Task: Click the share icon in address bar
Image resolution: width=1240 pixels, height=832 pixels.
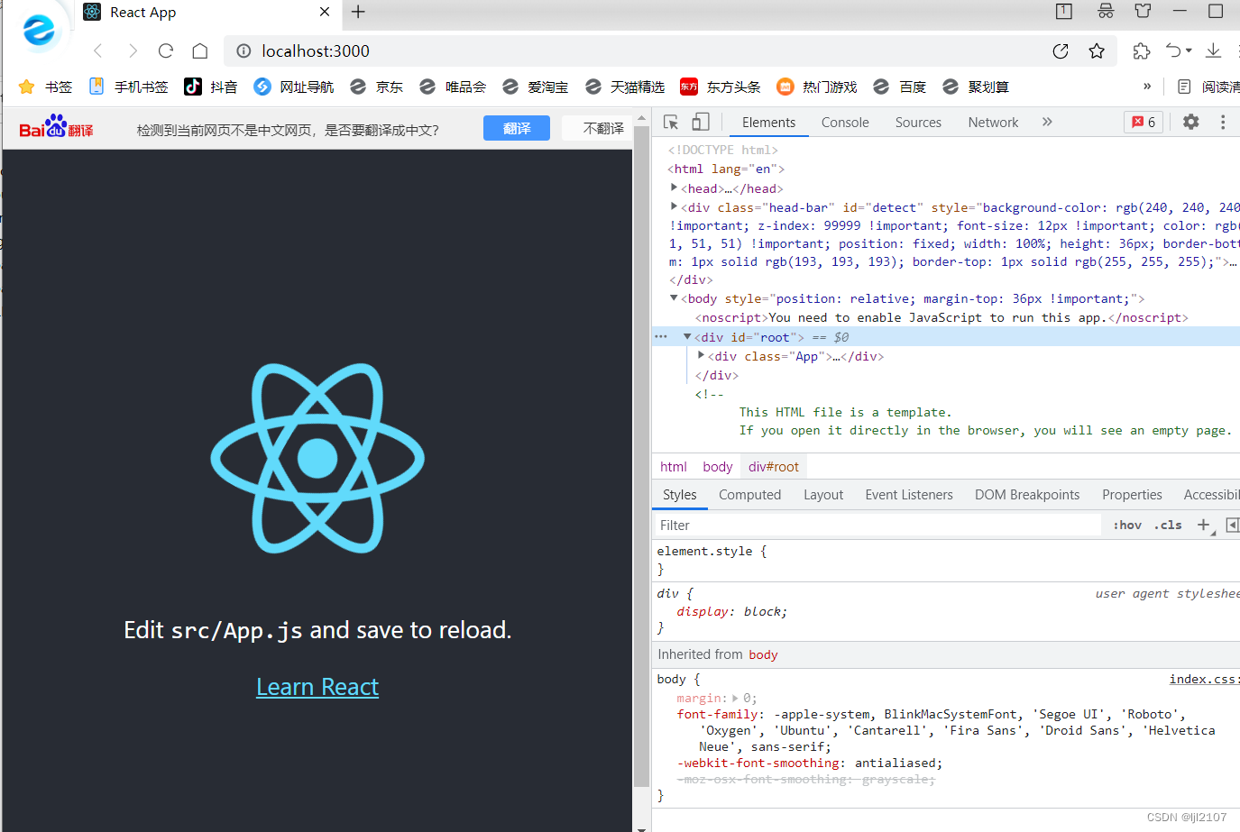Action: click(1061, 51)
